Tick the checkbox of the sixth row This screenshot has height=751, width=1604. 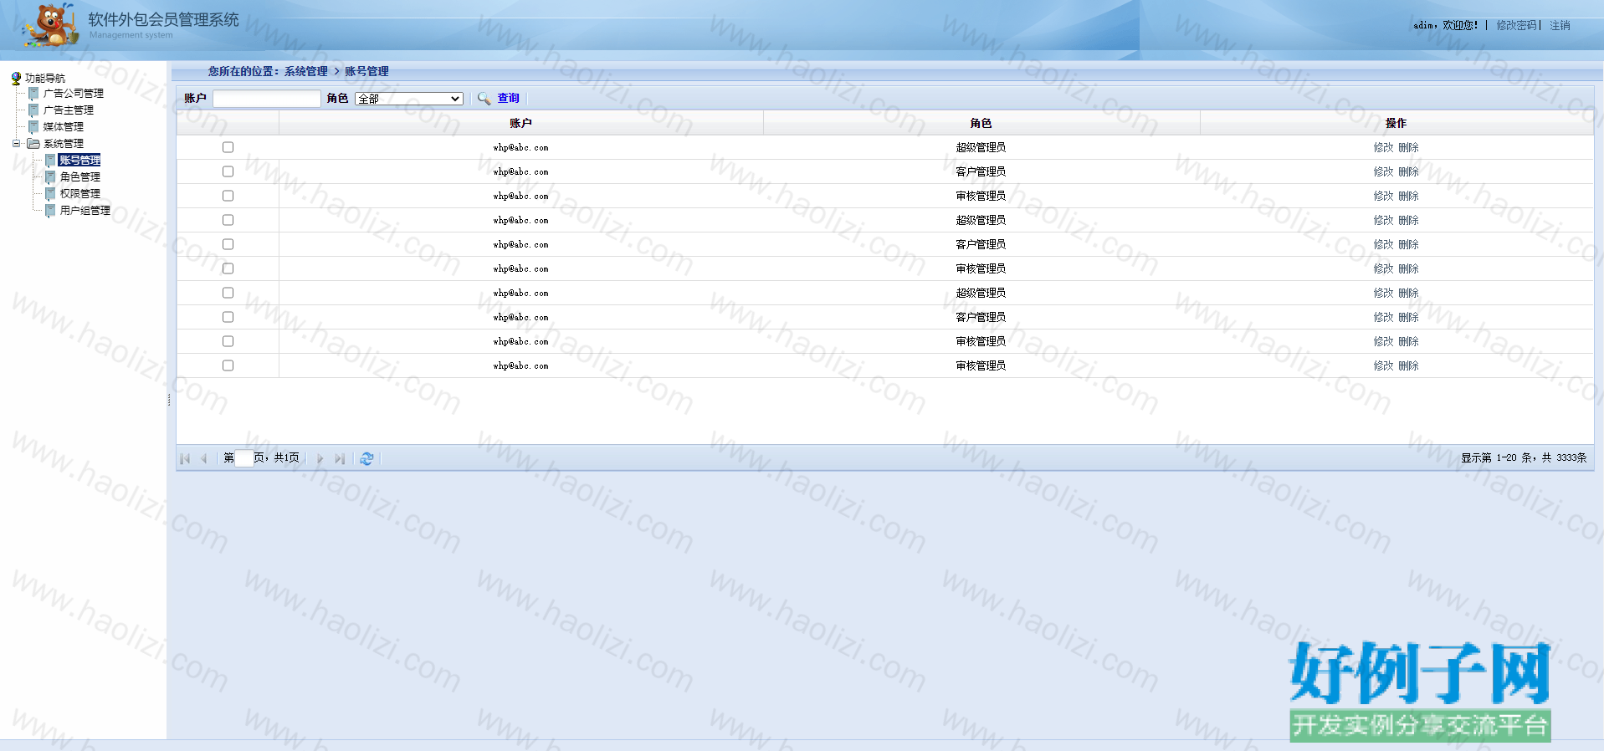coord(228,268)
